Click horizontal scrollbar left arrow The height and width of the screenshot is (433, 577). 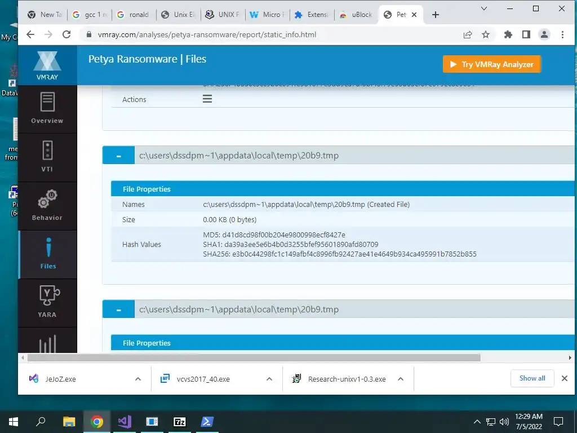click(23, 357)
